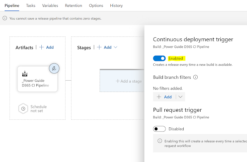Go to the Retention tab
The height and width of the screenshot is (162, 247).
click(73, 6)
